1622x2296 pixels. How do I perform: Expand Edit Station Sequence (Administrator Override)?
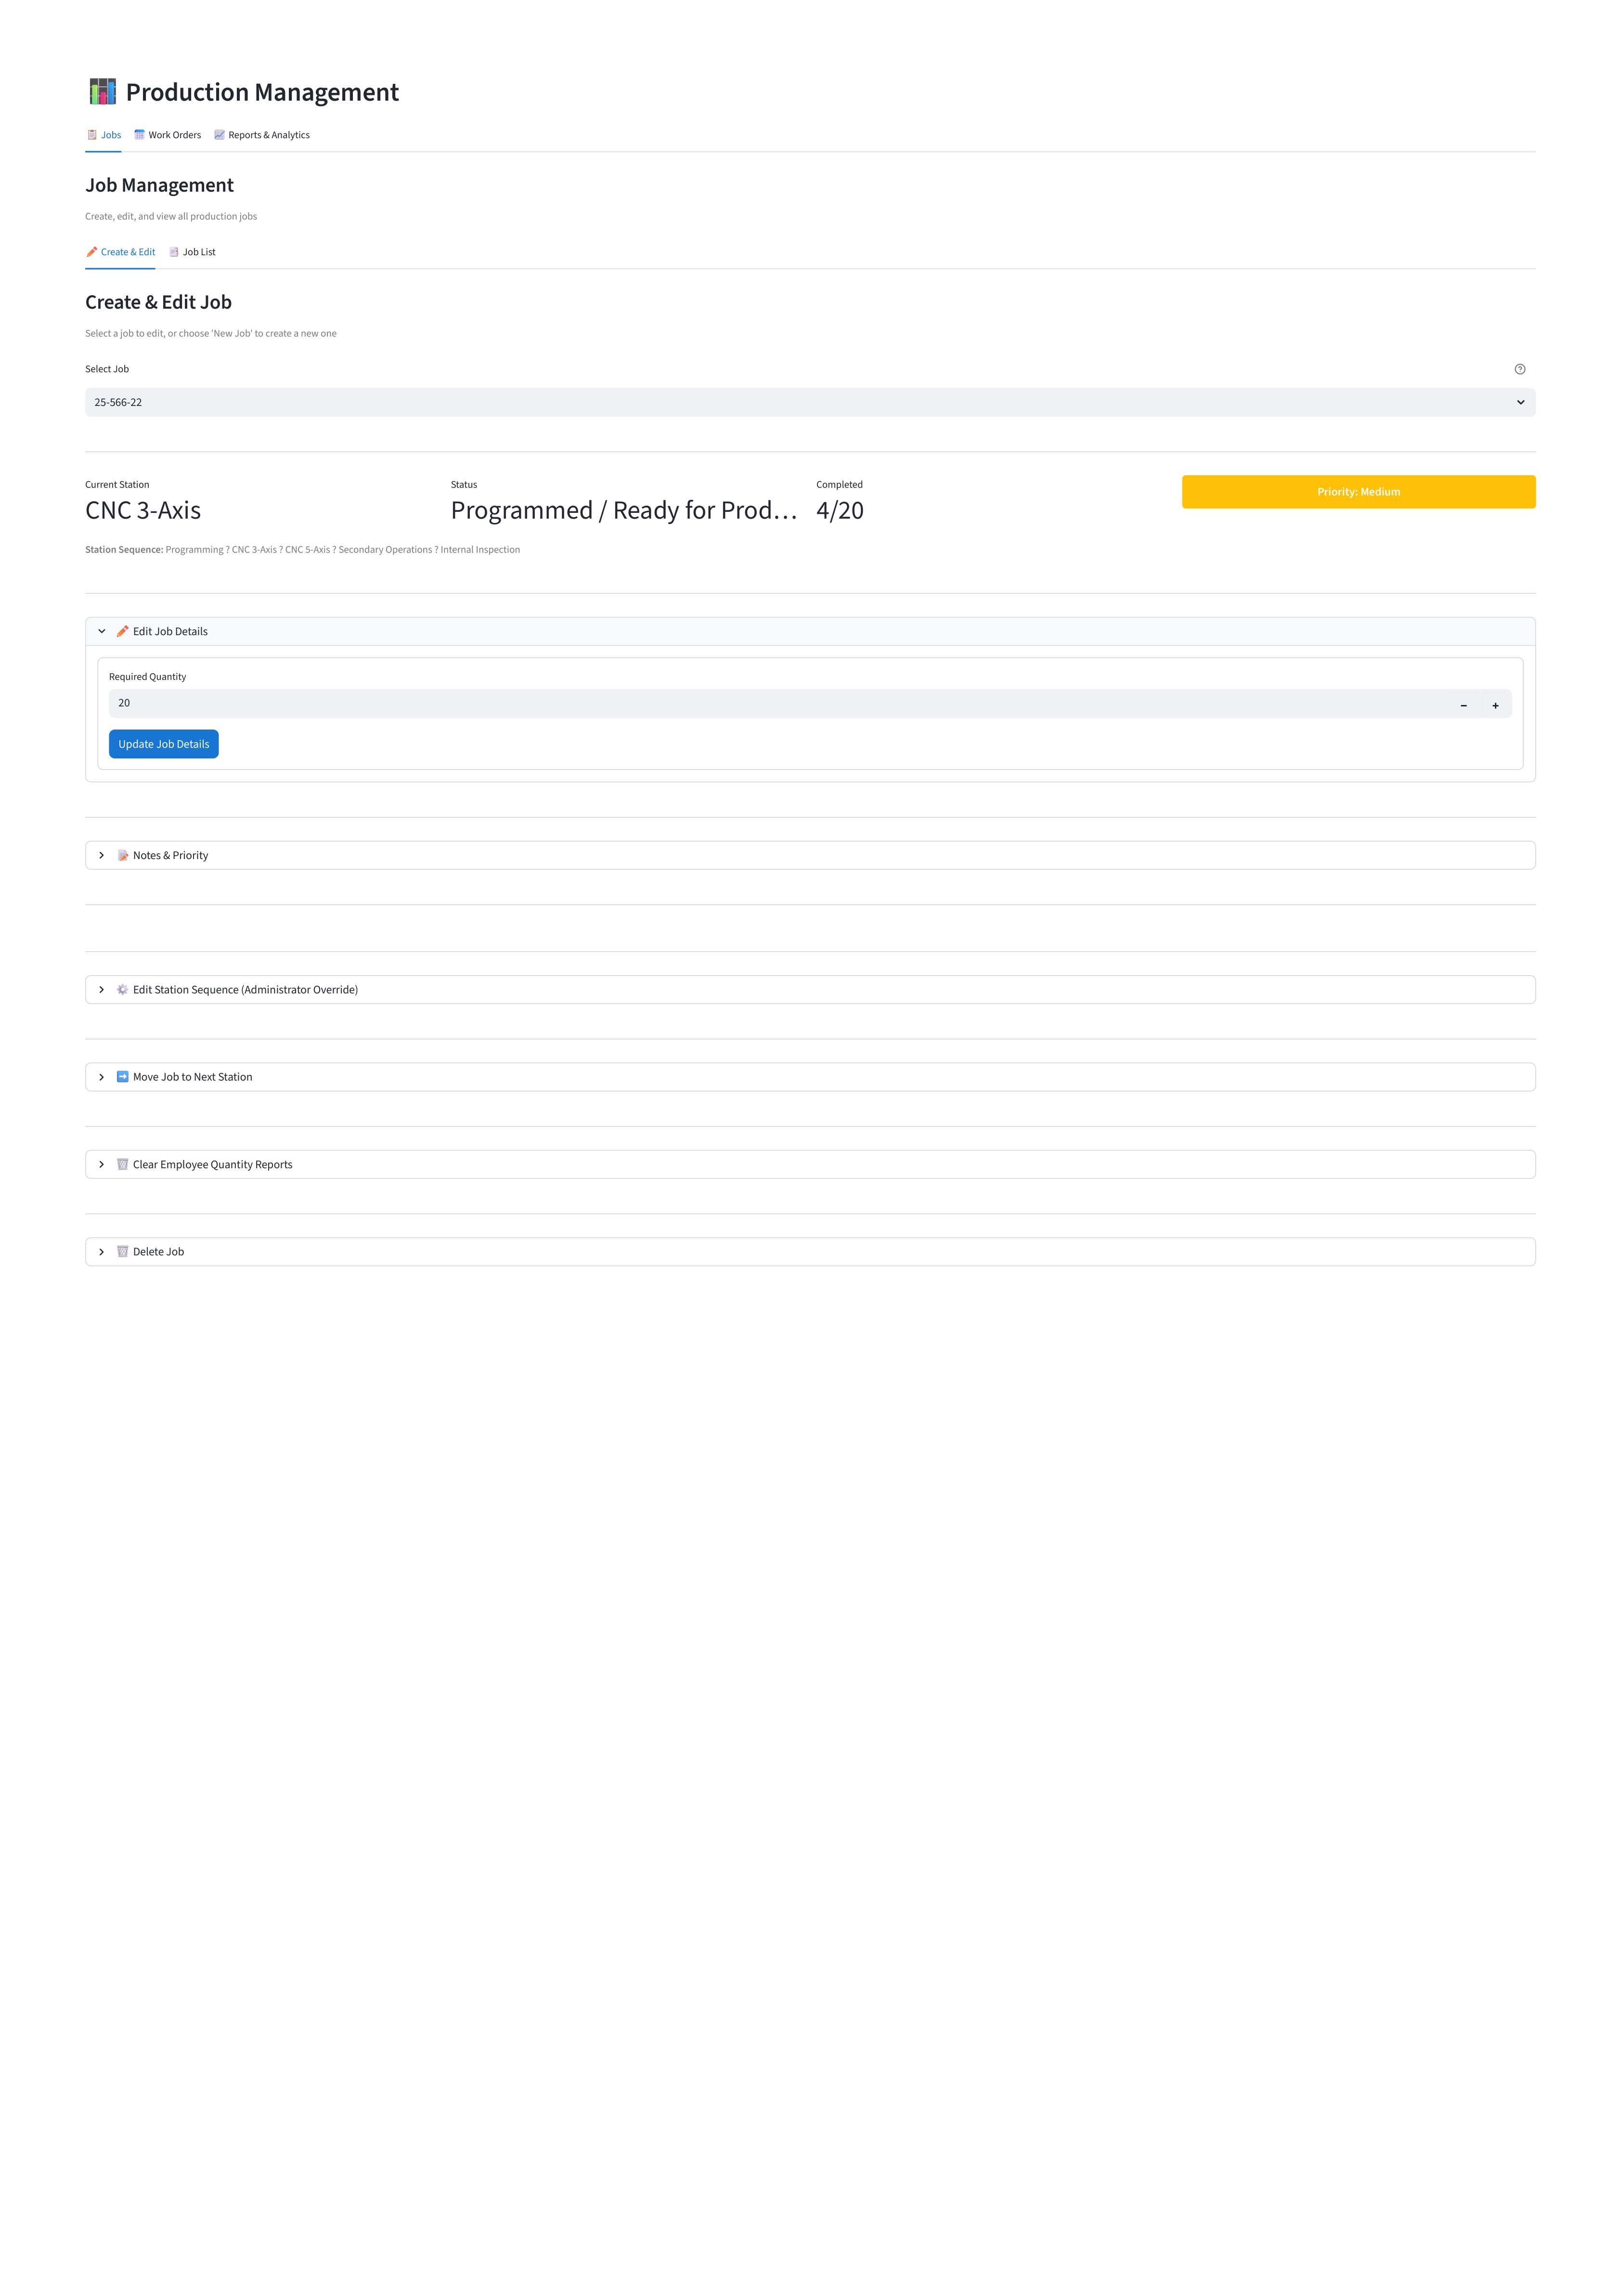tap(810, 989)
